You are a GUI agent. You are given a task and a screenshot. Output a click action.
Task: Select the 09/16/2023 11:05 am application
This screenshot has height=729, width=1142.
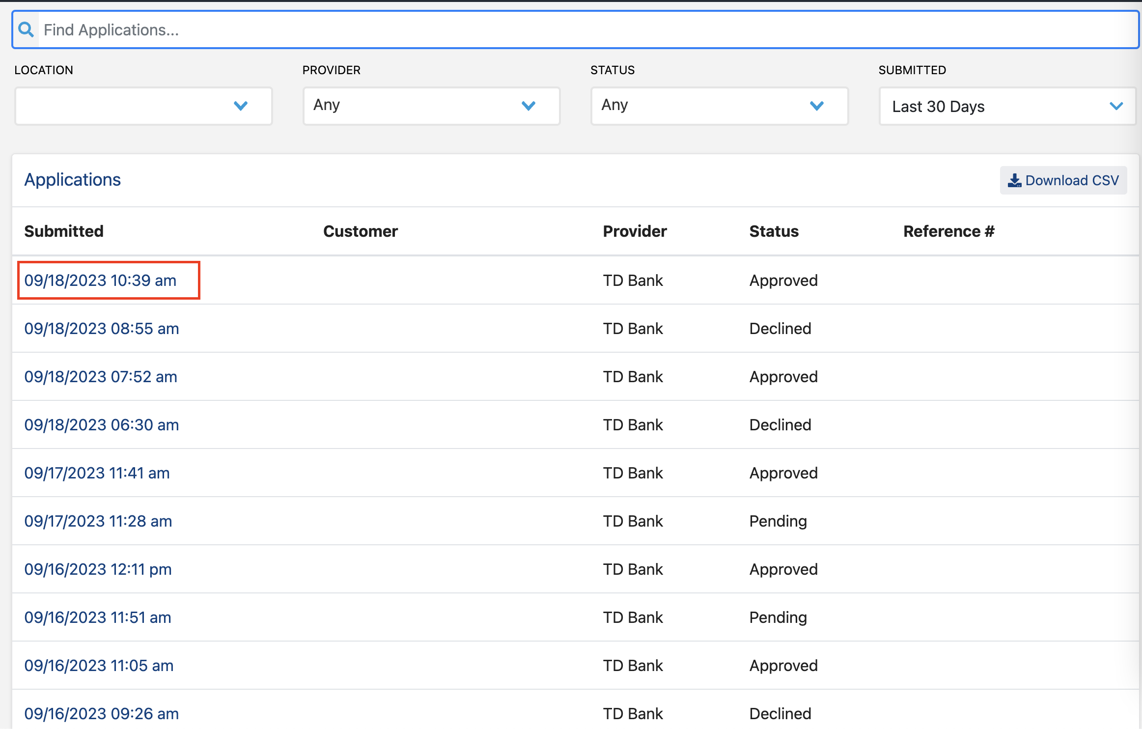pos(99,666)
